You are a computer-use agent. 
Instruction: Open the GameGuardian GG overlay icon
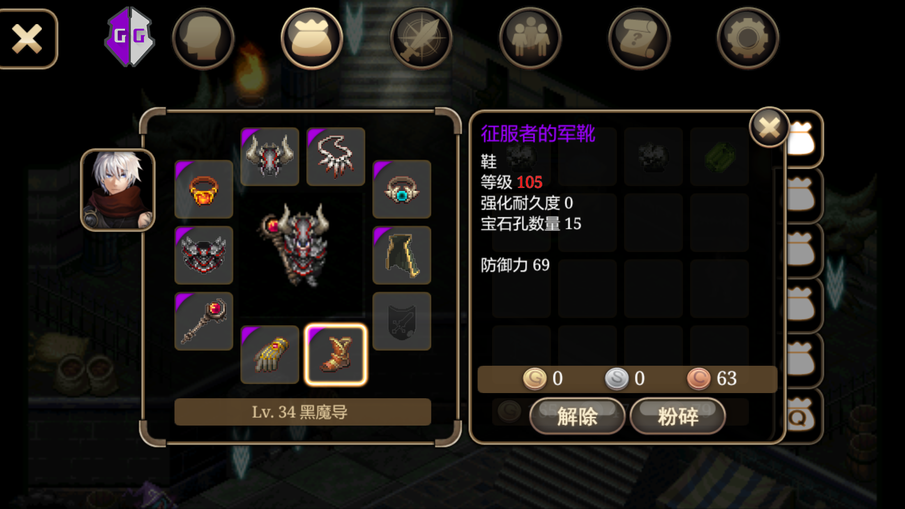(130, 37)
